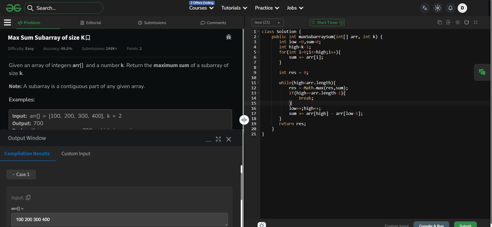
Task: Reset the code with the refresh icon
Action: click(x=467, y=22)
